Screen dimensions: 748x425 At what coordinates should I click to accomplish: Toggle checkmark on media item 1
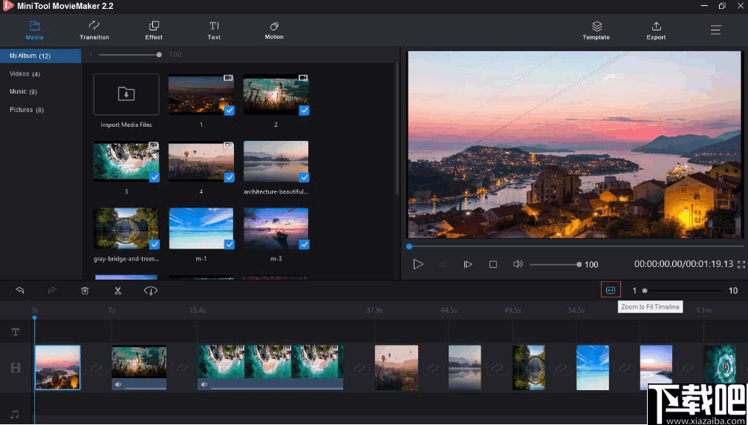point(230,111)
